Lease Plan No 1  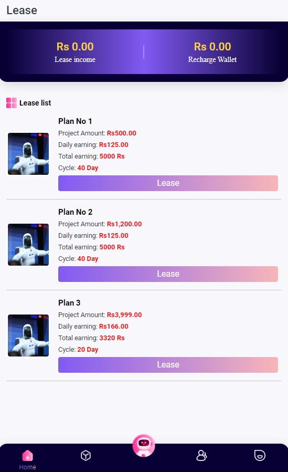[x=168, y=183]
